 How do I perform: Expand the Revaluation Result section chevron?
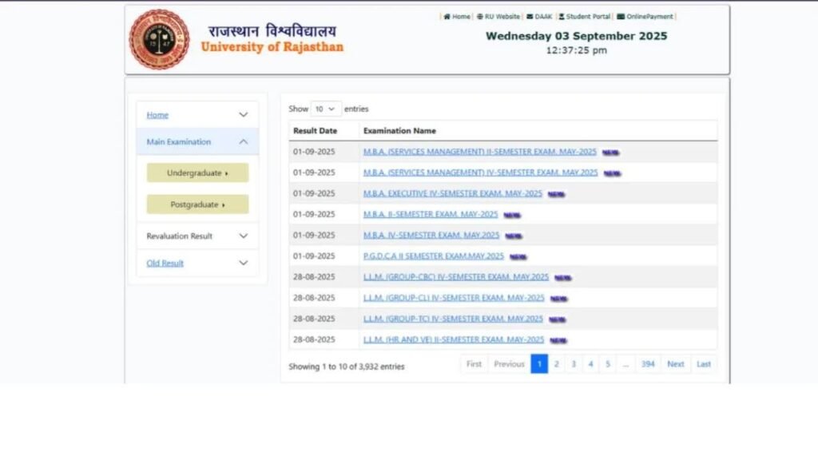(243, 236)
